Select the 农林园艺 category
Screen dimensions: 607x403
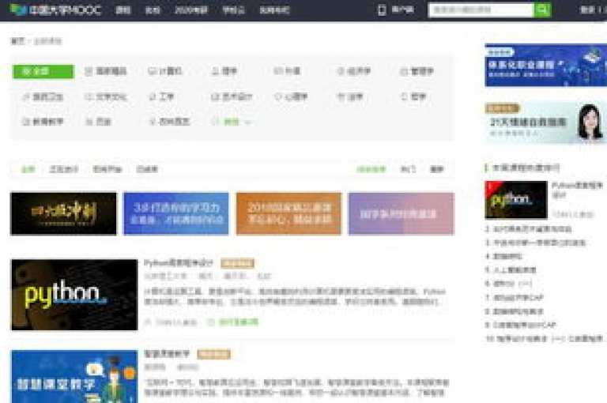pos(170,122)
